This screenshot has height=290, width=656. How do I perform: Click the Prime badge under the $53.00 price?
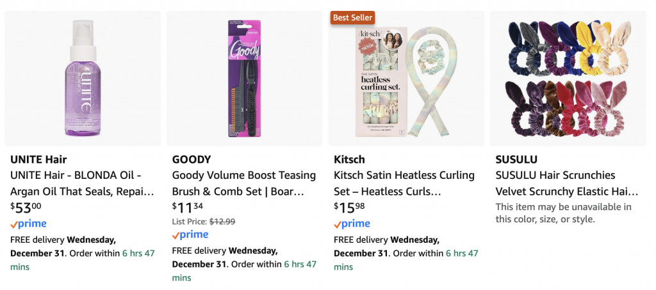pyautogui.click(x=29, y=224)
